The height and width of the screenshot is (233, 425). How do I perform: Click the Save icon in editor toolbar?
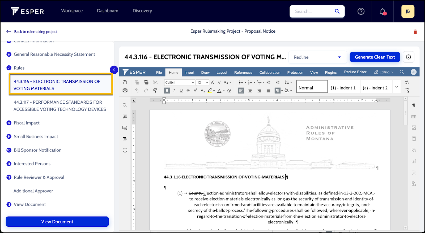click(x=125, y=82)
